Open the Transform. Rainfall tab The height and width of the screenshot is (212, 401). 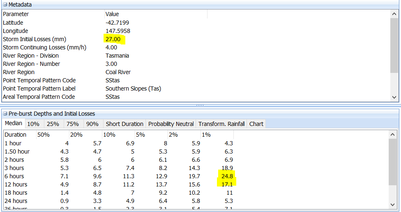(x=221, y=124)
